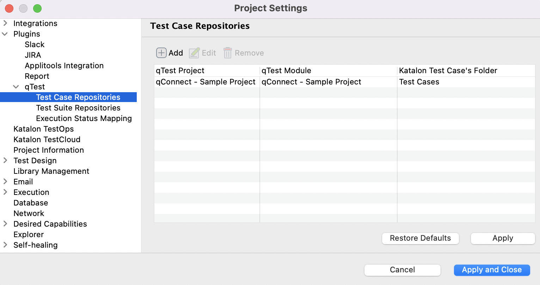Select JIRA in the sidebar
This screenshot has width=540, height=285.
pyautogui.click(x=32, y=55)
